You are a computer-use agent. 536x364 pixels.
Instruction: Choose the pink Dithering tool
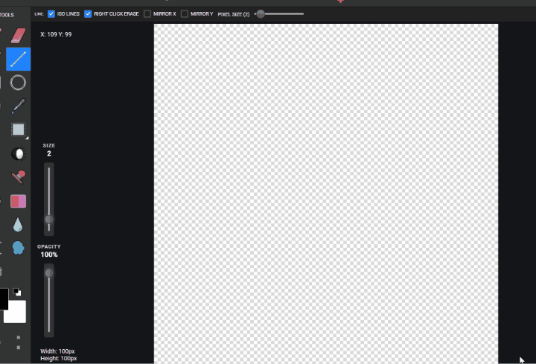point(18,201)
